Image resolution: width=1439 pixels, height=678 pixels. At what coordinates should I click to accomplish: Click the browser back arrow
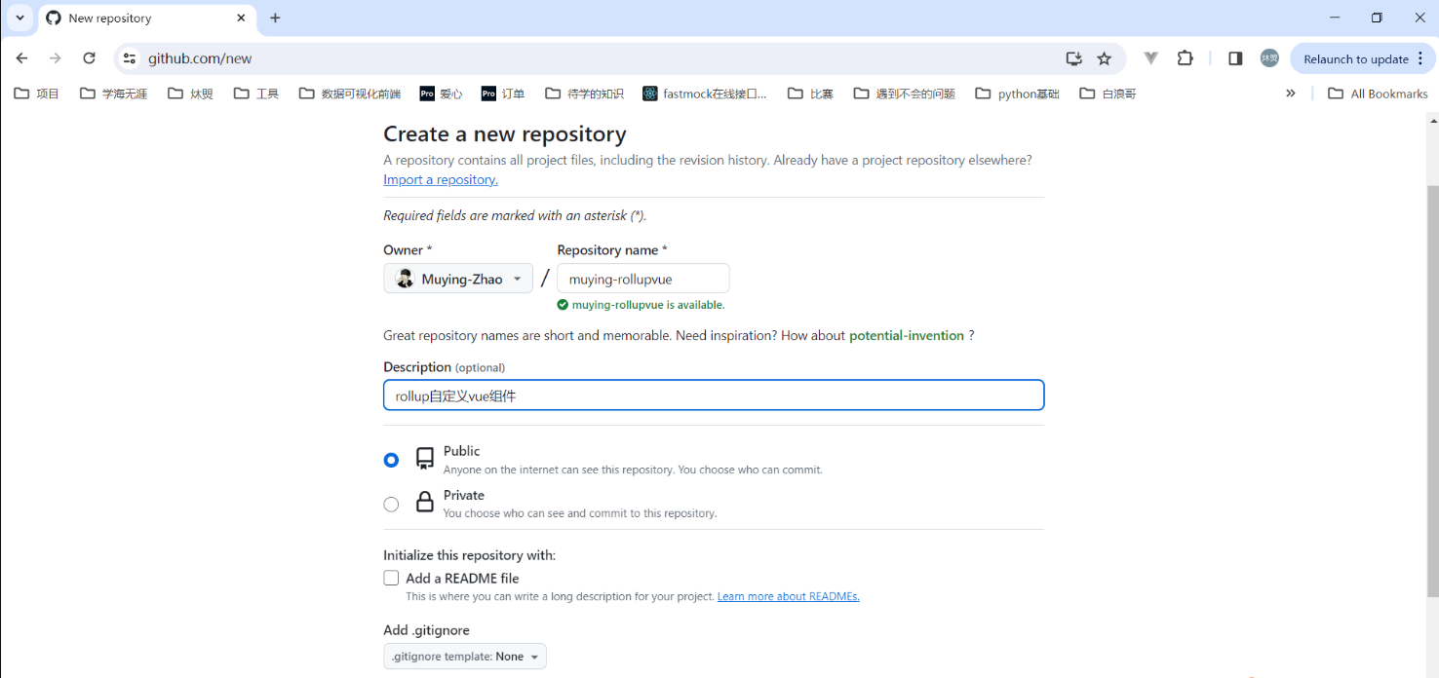pos(22,58)
